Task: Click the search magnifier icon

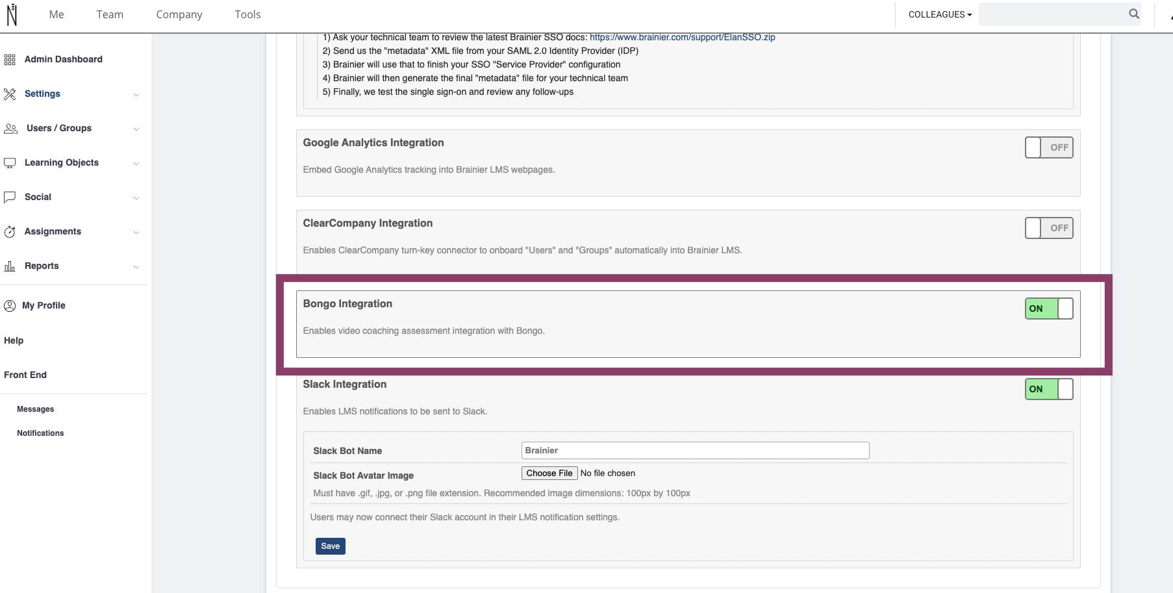Action: (1134, 14)
